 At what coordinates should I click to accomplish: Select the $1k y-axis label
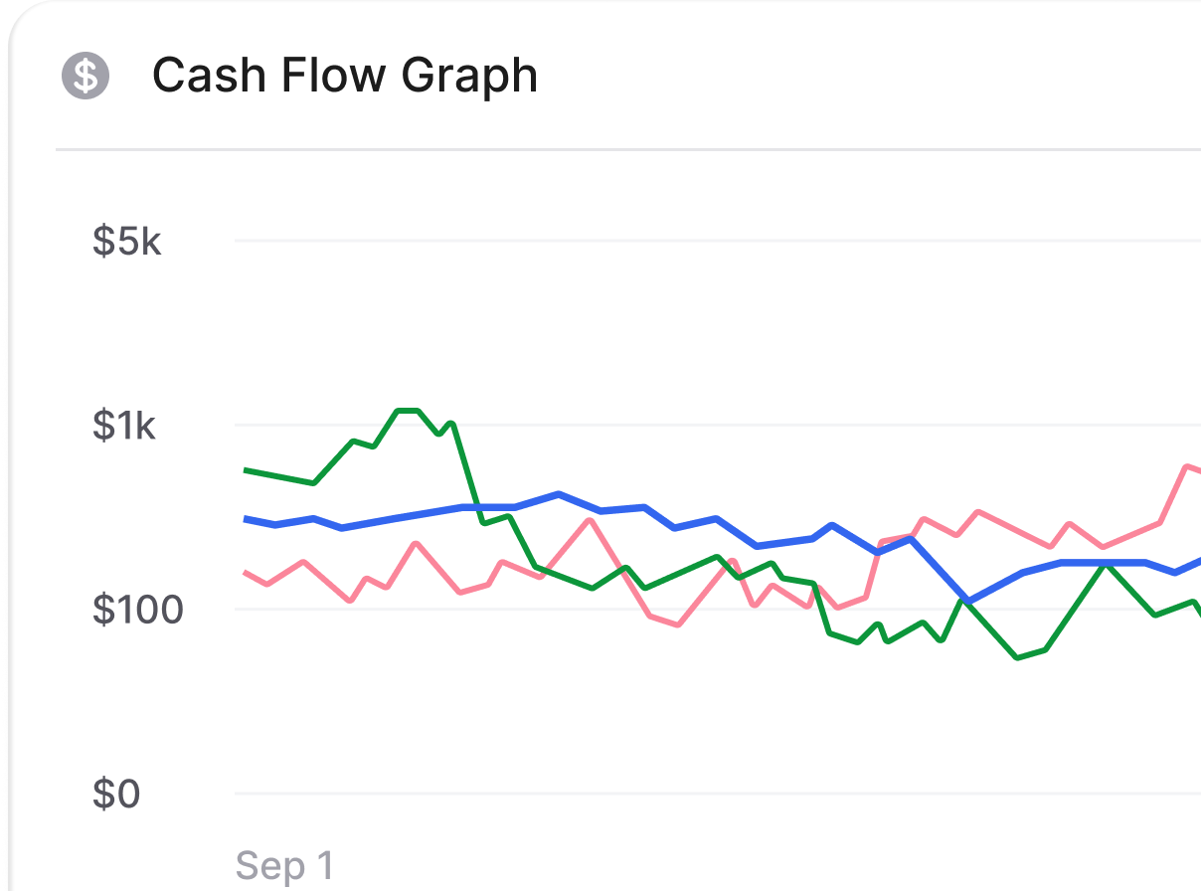[x=124, y=426]
